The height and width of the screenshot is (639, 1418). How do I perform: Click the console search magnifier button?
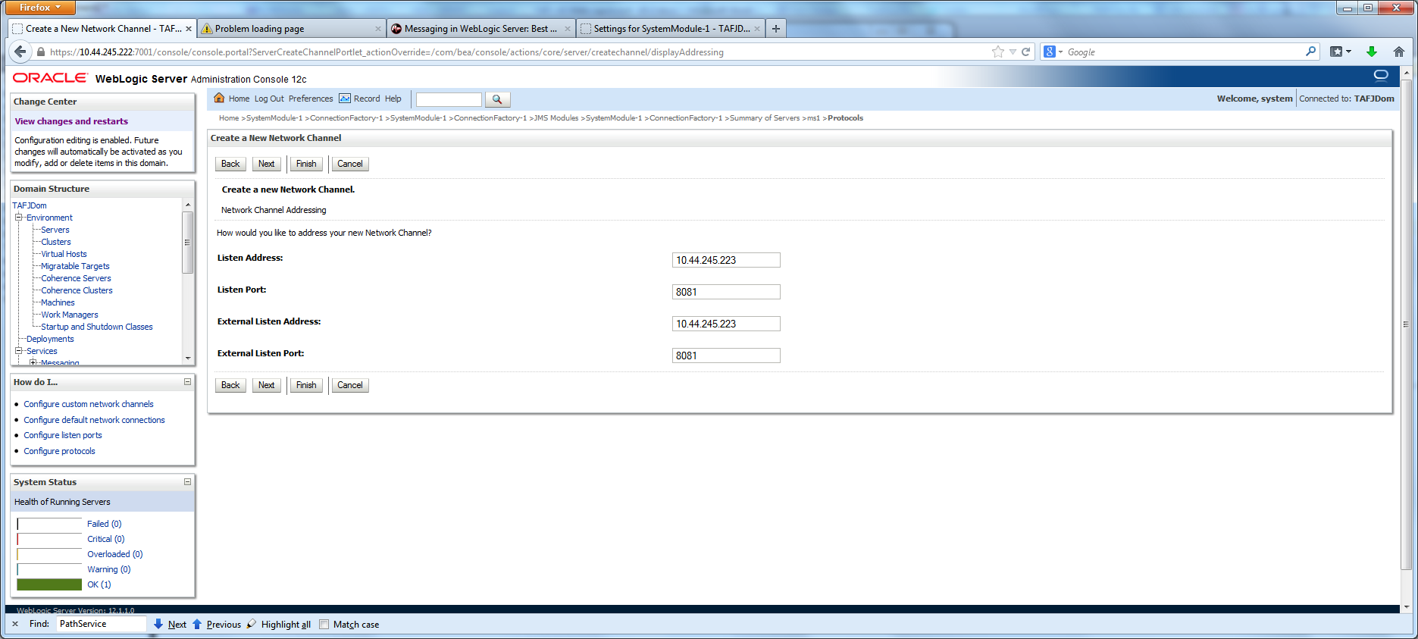tap(497, 99)
